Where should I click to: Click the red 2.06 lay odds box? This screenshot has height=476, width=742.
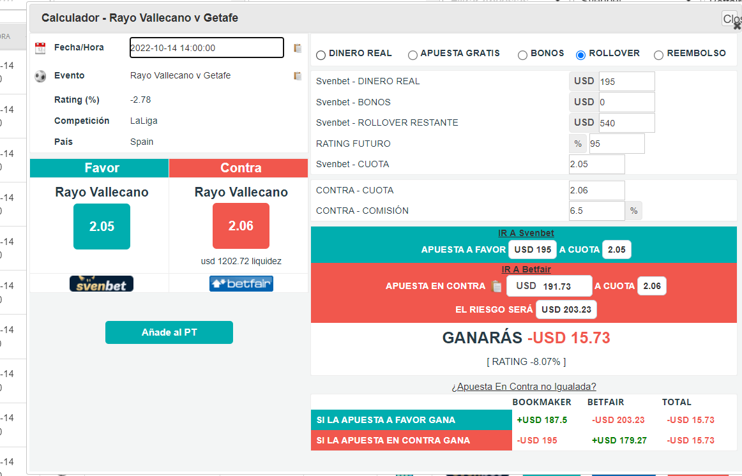tap(241, 227)
